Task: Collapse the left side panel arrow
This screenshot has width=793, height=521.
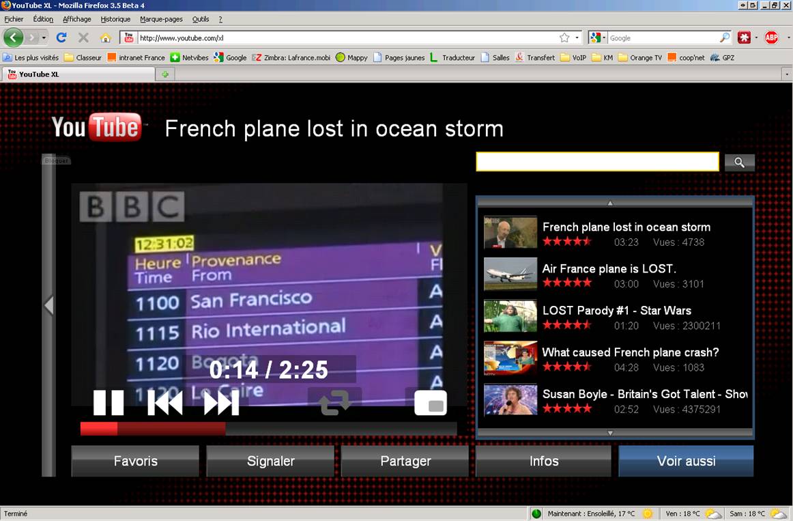Action: 48,305
